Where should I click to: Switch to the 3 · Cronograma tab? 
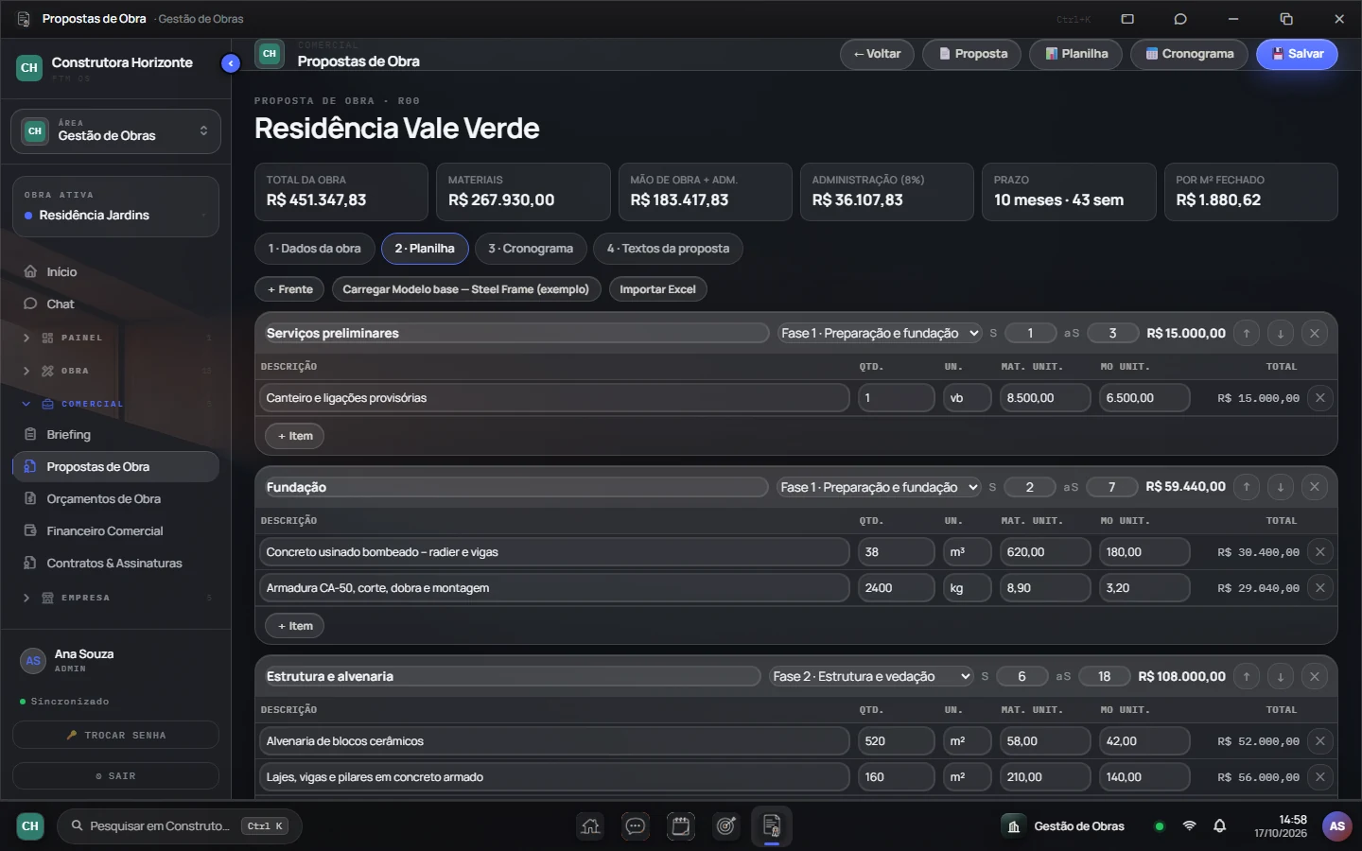tap(531, 249)
